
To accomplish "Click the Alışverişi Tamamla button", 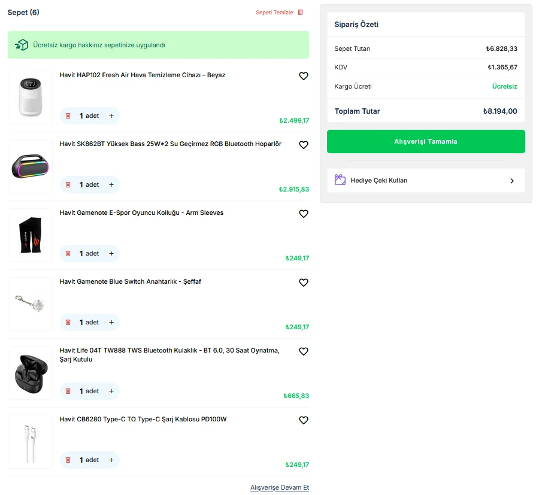I will tap(426, 141).
